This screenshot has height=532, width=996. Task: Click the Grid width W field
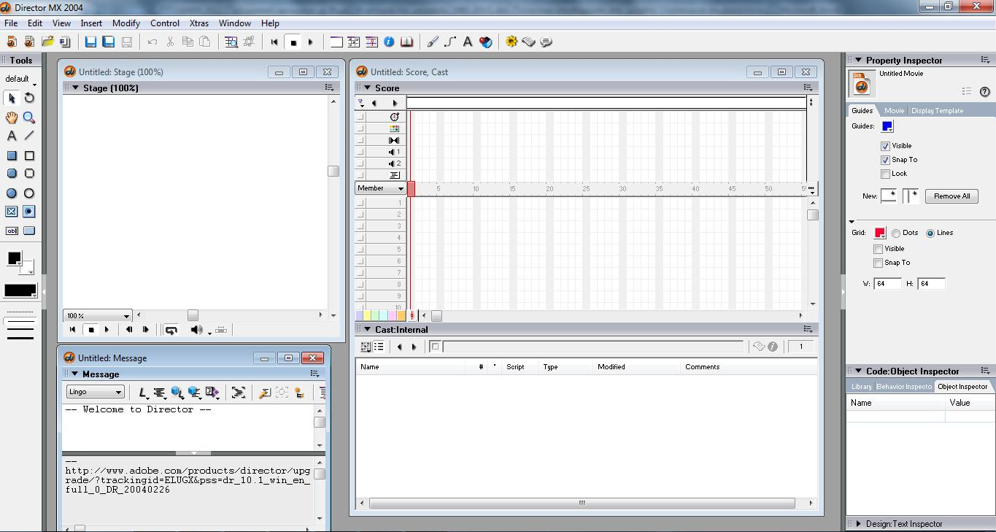pos(888,284)
